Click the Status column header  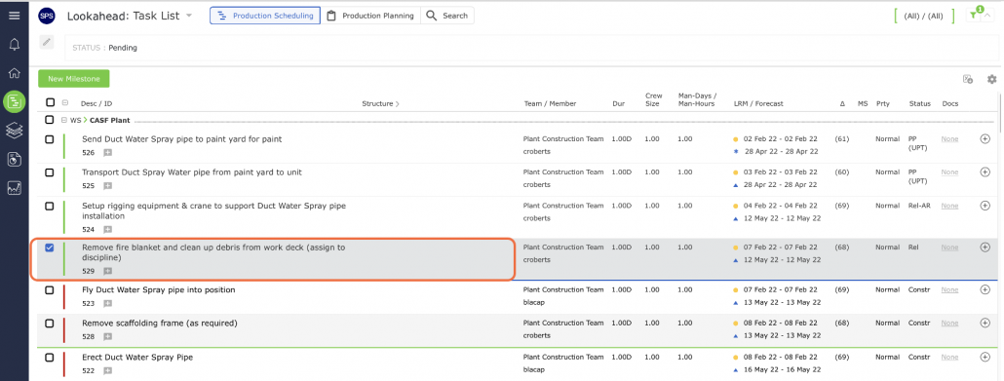click(x=919, y=103)
